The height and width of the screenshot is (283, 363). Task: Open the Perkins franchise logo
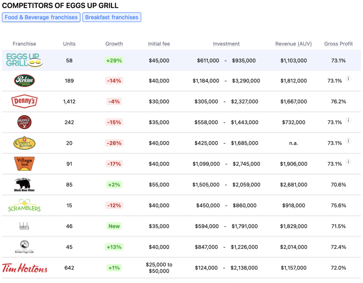coord(24,81)
